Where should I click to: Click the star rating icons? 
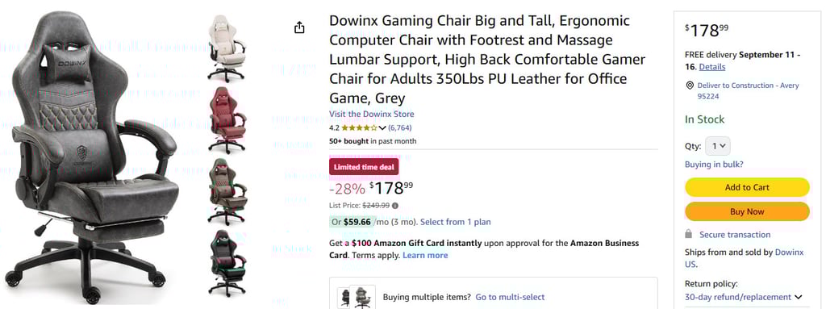[x=359, y=127]
